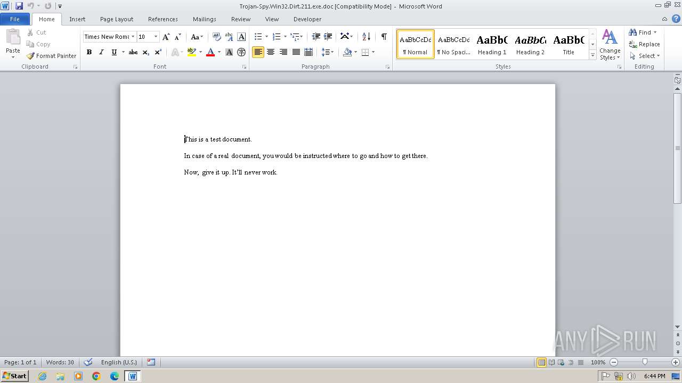Click the Find button
Viewport: 682px width, 383px height.
[641, 32]
